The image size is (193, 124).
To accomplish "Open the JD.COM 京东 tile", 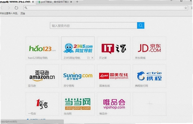I will click(149, 48).
